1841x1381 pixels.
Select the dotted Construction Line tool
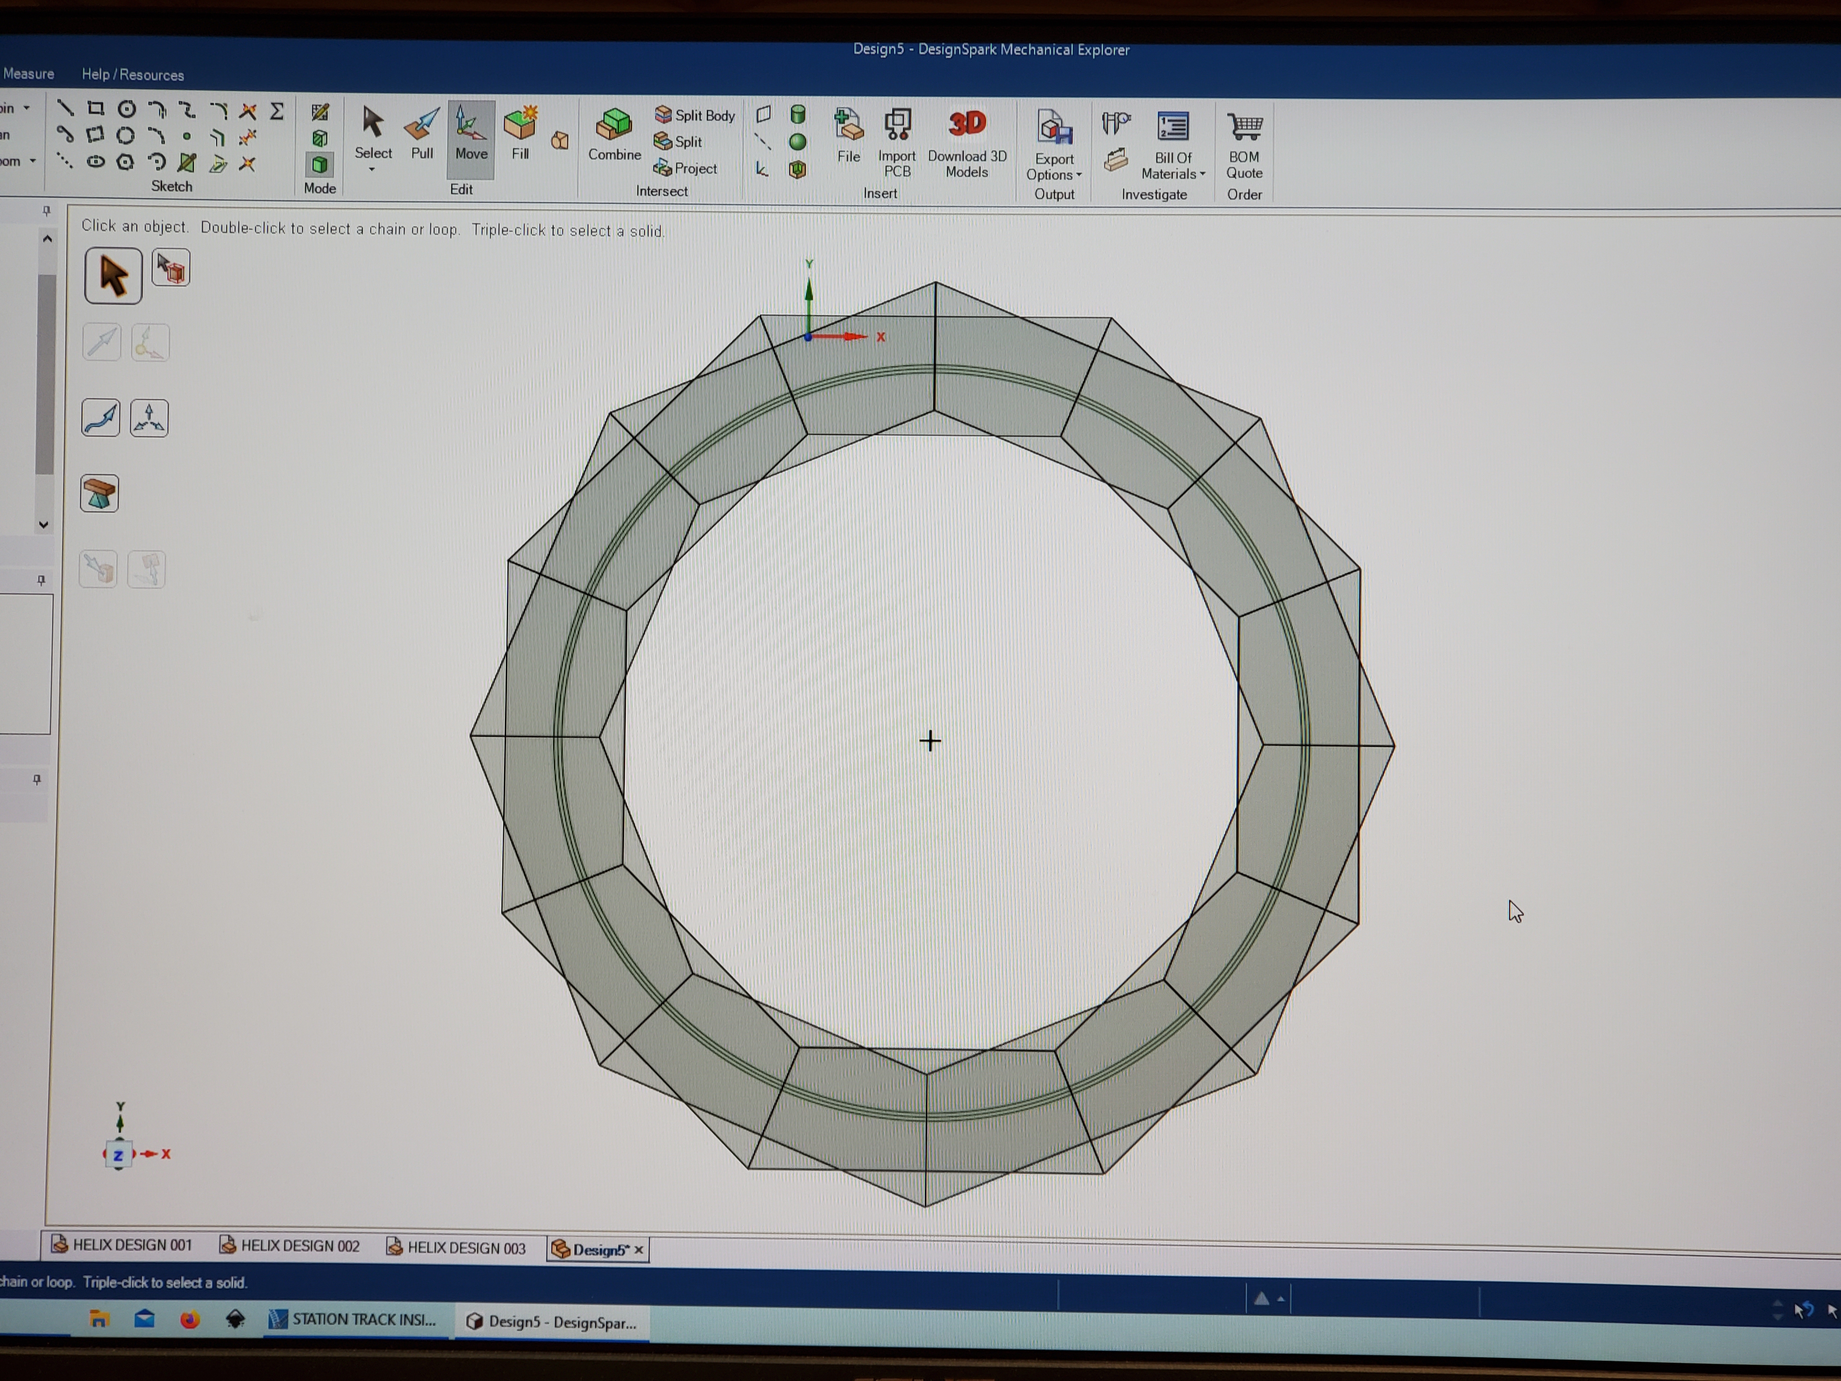pyautogui.click(x=65, y=161)
